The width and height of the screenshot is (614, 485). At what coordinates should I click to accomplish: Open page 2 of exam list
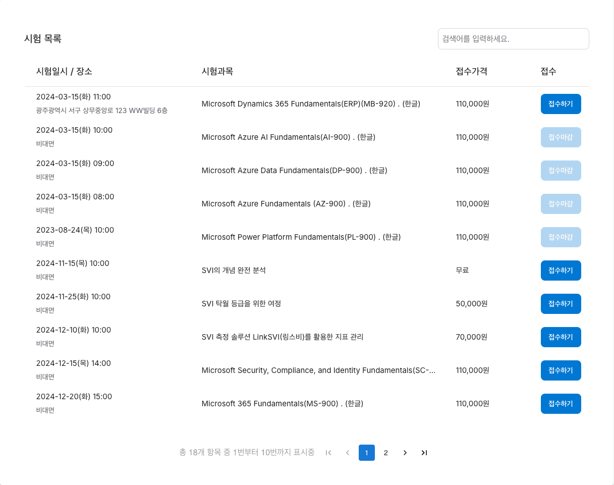point(386,453)
